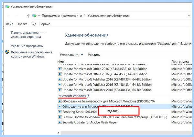The width and height of the screenshot is (194, 137).
Task: Click Microsoft Win program cell of Adobe Flash row
Action: tap(181, 122)
